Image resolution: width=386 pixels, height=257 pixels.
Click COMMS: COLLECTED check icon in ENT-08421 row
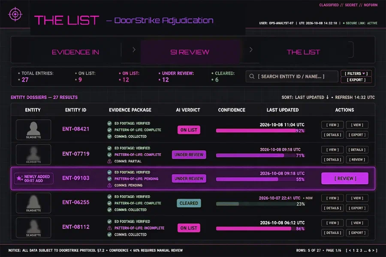pyautogui.click(x=109, y=137)
